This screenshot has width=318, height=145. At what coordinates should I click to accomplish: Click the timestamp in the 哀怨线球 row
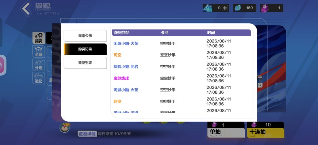pos(218,78)
